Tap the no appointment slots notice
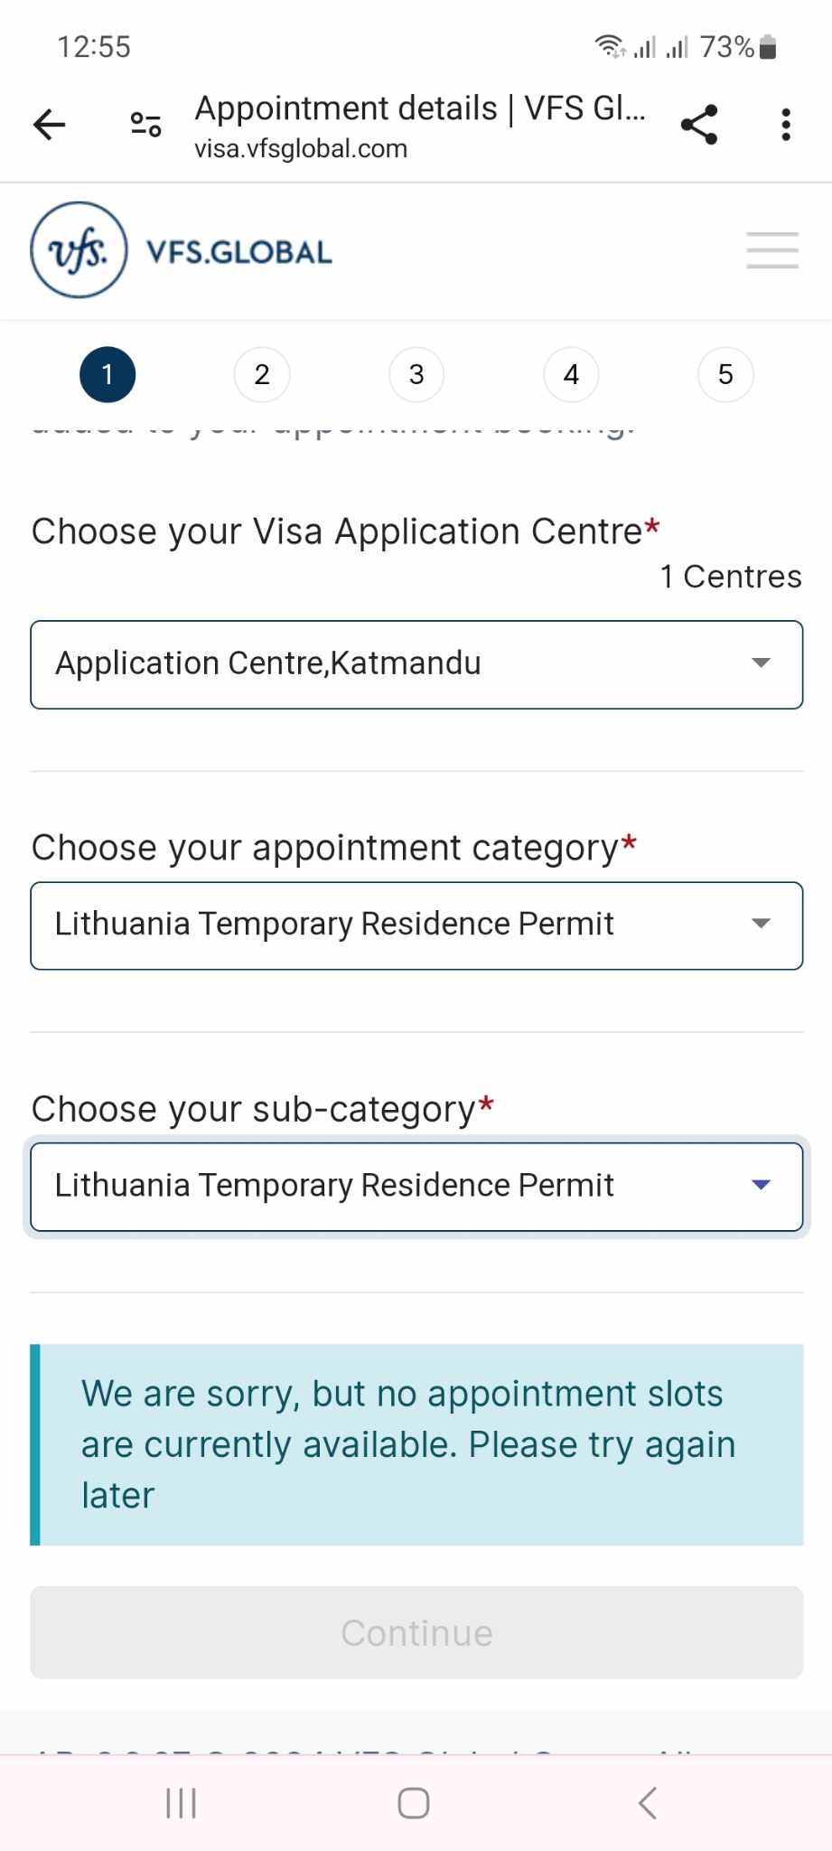The height and width of the screenshot is (1851, 832). pos(416,1444)
